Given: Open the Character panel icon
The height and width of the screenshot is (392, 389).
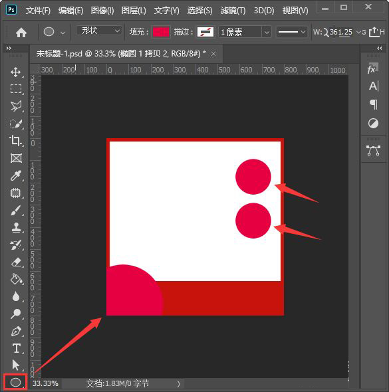Looking at the screenshot, I should tap(374, 86).
